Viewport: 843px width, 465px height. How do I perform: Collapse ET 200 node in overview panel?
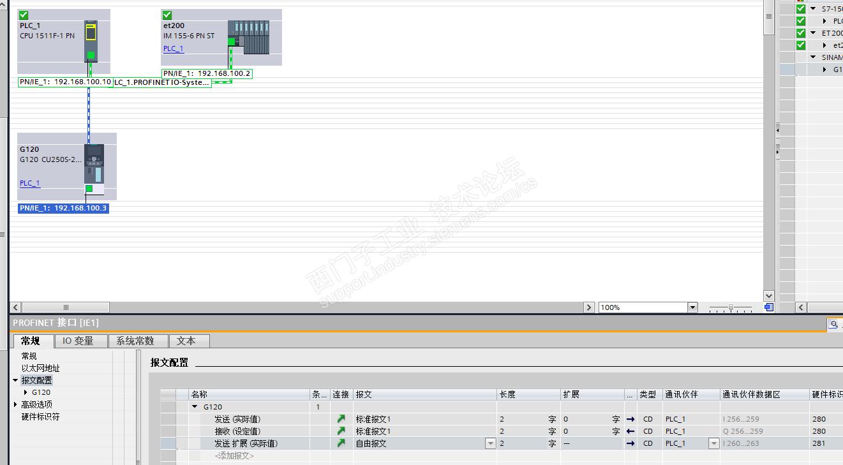(813, 33)
